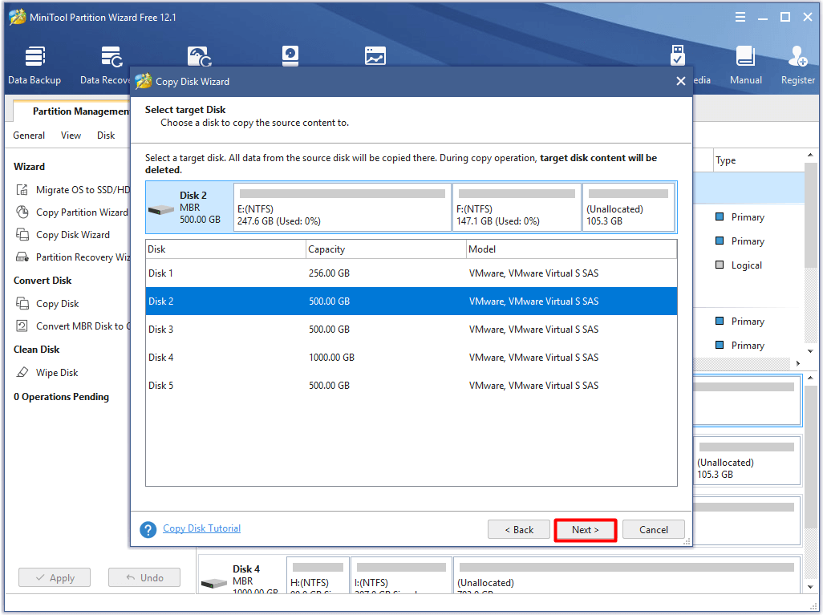The width and height of the screenshot is (823, 615).
Task: Open the Bootable Media tool
Action: tap(678, 56)
